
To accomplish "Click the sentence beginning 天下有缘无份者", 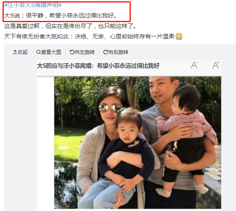I will point(89,36).
